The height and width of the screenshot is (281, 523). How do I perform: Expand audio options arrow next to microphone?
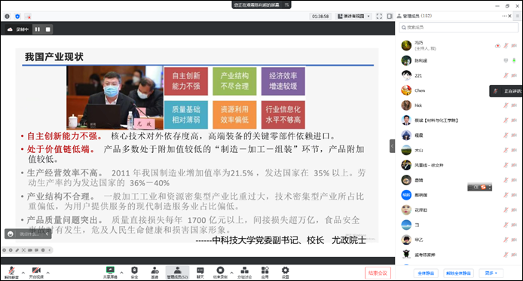tap(23, 273)
